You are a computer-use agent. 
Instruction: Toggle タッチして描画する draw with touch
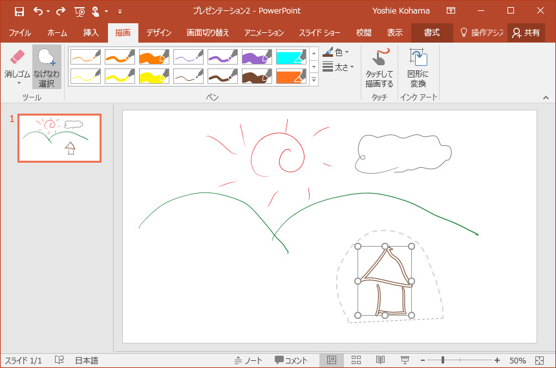(x=380, y=67)
